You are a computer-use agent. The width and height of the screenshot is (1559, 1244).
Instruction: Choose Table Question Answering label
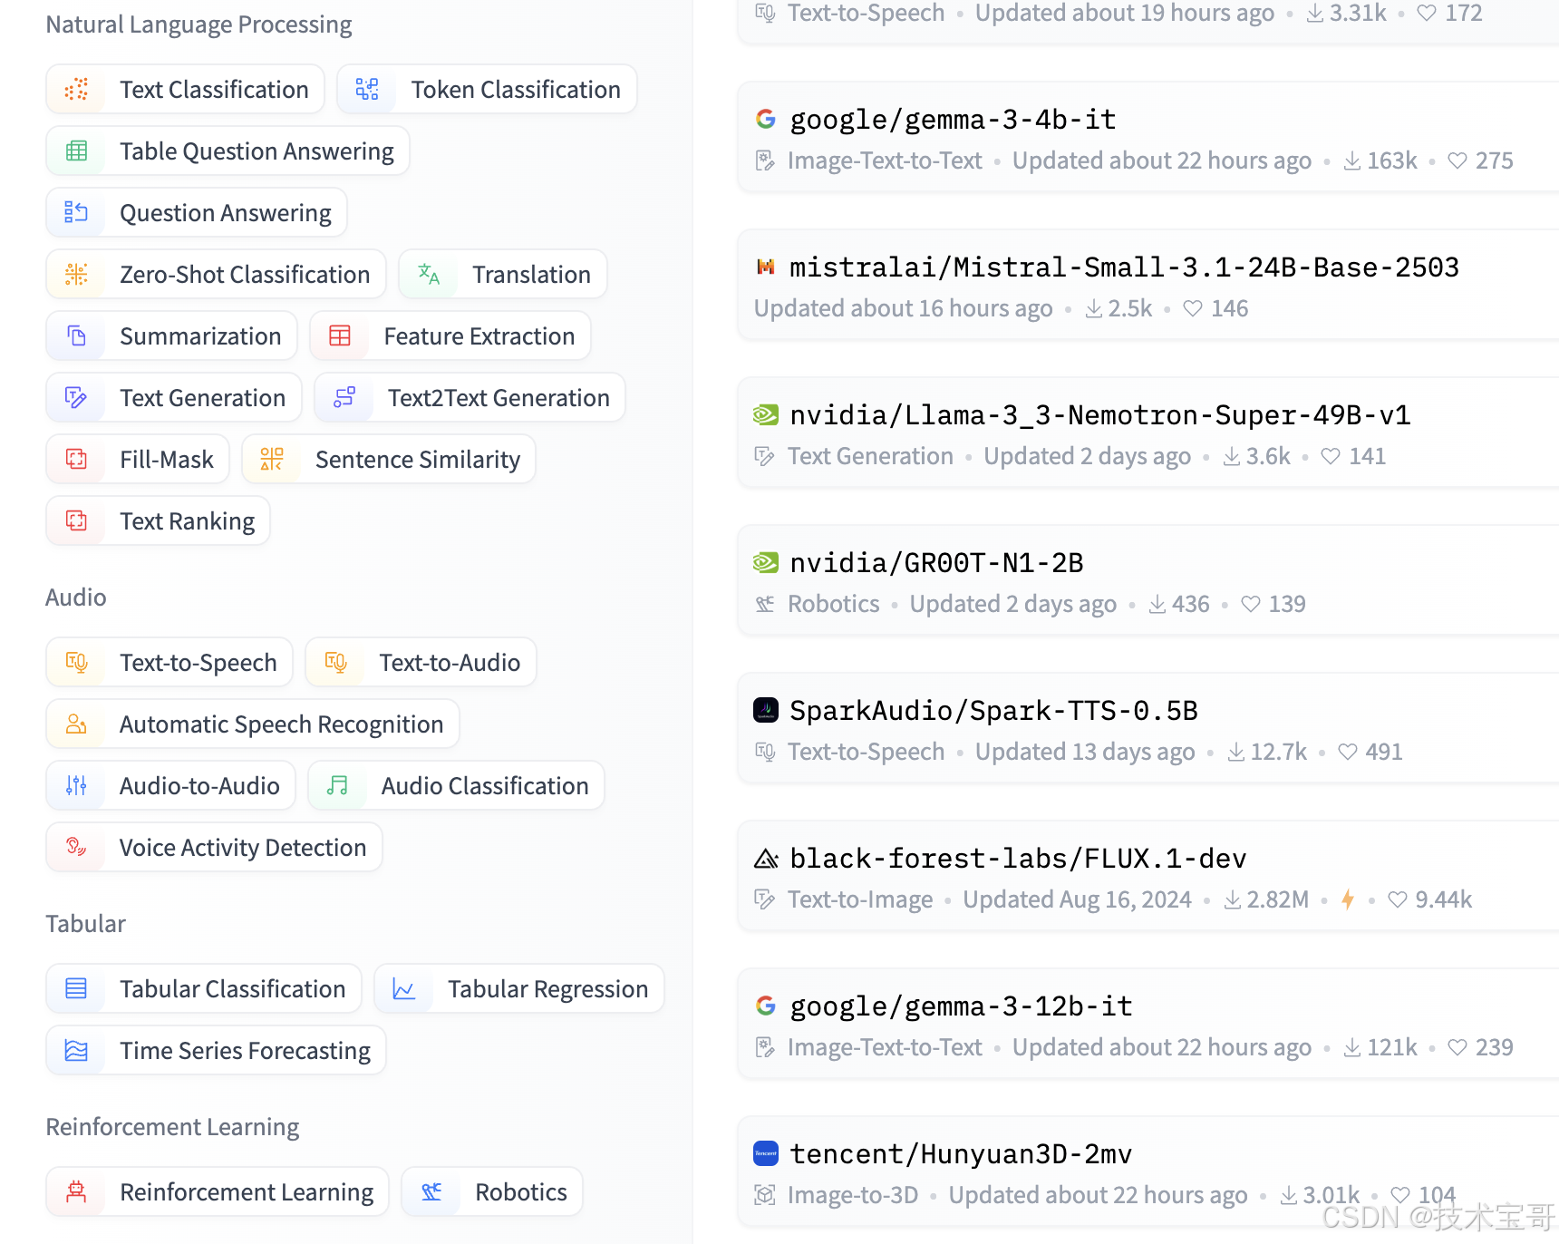point(257,151)
